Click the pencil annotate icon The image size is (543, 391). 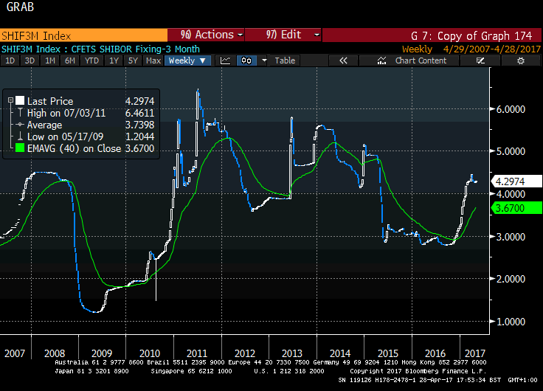[x=480, y=60]
